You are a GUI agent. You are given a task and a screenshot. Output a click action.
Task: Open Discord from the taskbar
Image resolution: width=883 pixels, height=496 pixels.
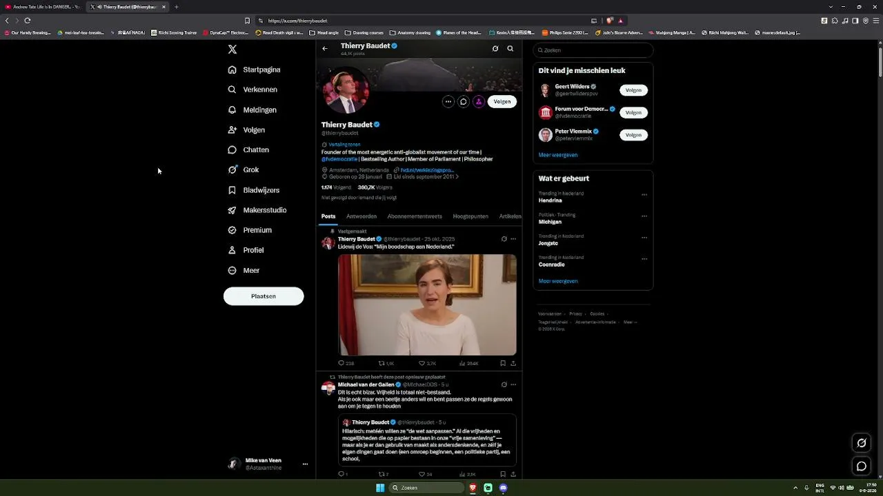[x=503, y=488]
